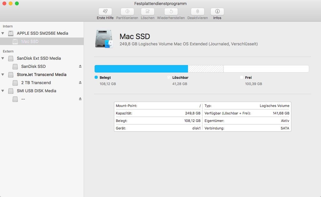The width and height of the screenshot is (321, 197).
Task: Click the '--' volume drive icon
Action: click(15, 99)
